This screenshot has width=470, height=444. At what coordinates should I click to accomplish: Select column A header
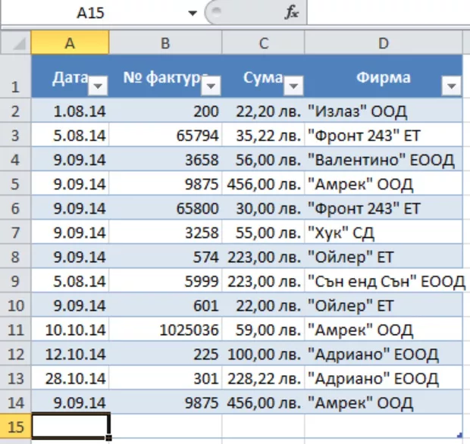[70, 43]
